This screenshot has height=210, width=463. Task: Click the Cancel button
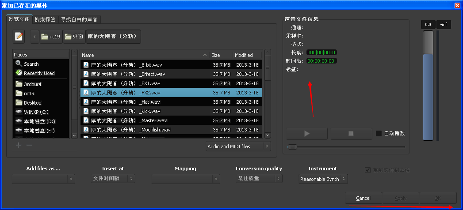pyautogui.click(x=363, y=198)
